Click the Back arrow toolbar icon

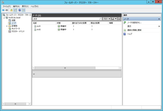(x=3, y=10)
